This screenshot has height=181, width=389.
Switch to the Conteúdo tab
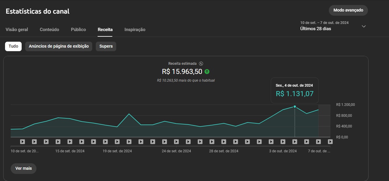pos(50,30)
